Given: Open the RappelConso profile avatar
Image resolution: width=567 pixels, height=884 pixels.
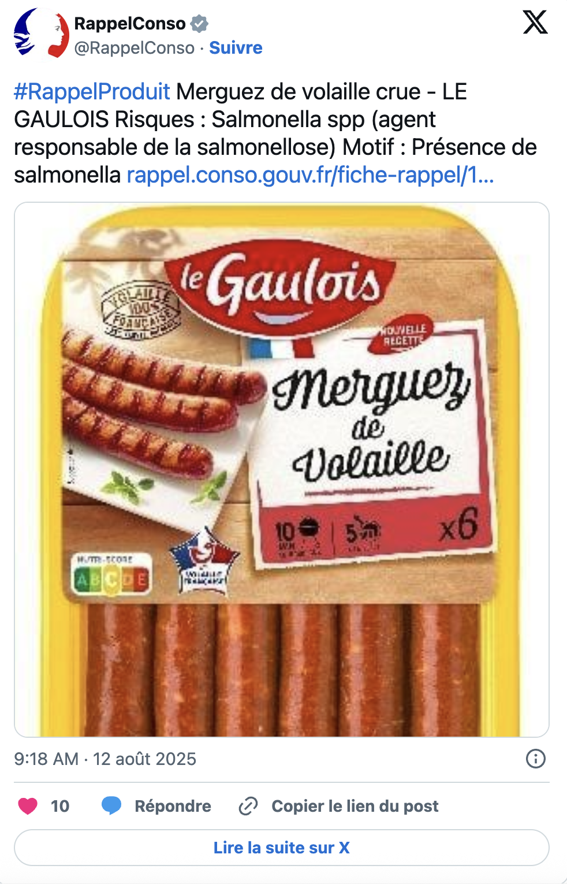Looking at the screenshot, I should [42, 34].
